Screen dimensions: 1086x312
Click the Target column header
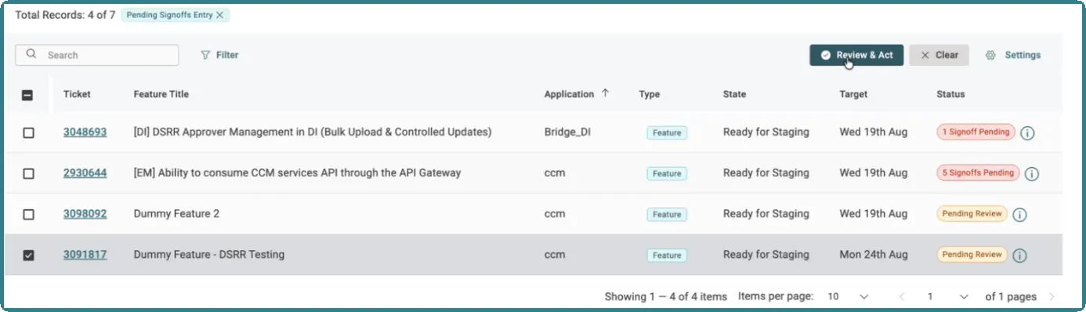(x=853, y=94)
